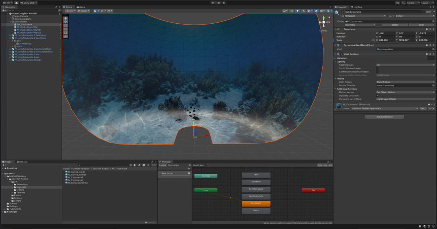Click the SwimSlowly animator state
Screen dimensions: 437x229
(256, 204)
